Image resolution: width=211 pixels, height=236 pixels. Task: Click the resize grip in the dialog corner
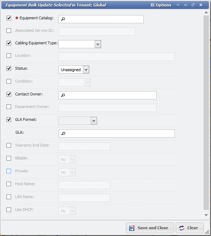coord(207,232)
